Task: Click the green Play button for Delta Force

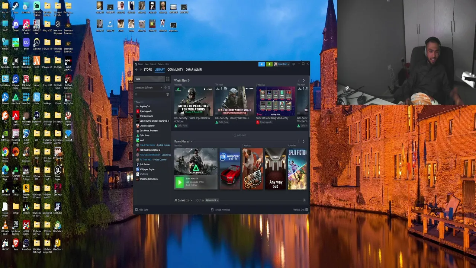Action: point(179,182)
